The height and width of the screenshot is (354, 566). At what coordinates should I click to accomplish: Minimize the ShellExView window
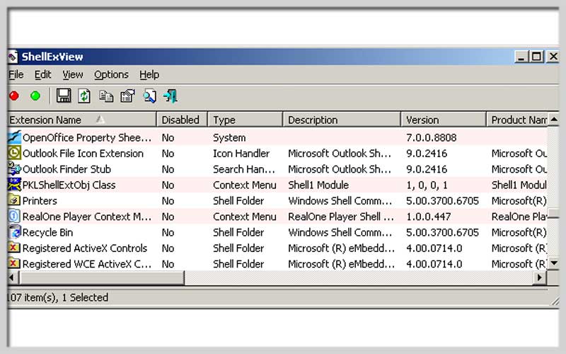click(x=521, y=57)
